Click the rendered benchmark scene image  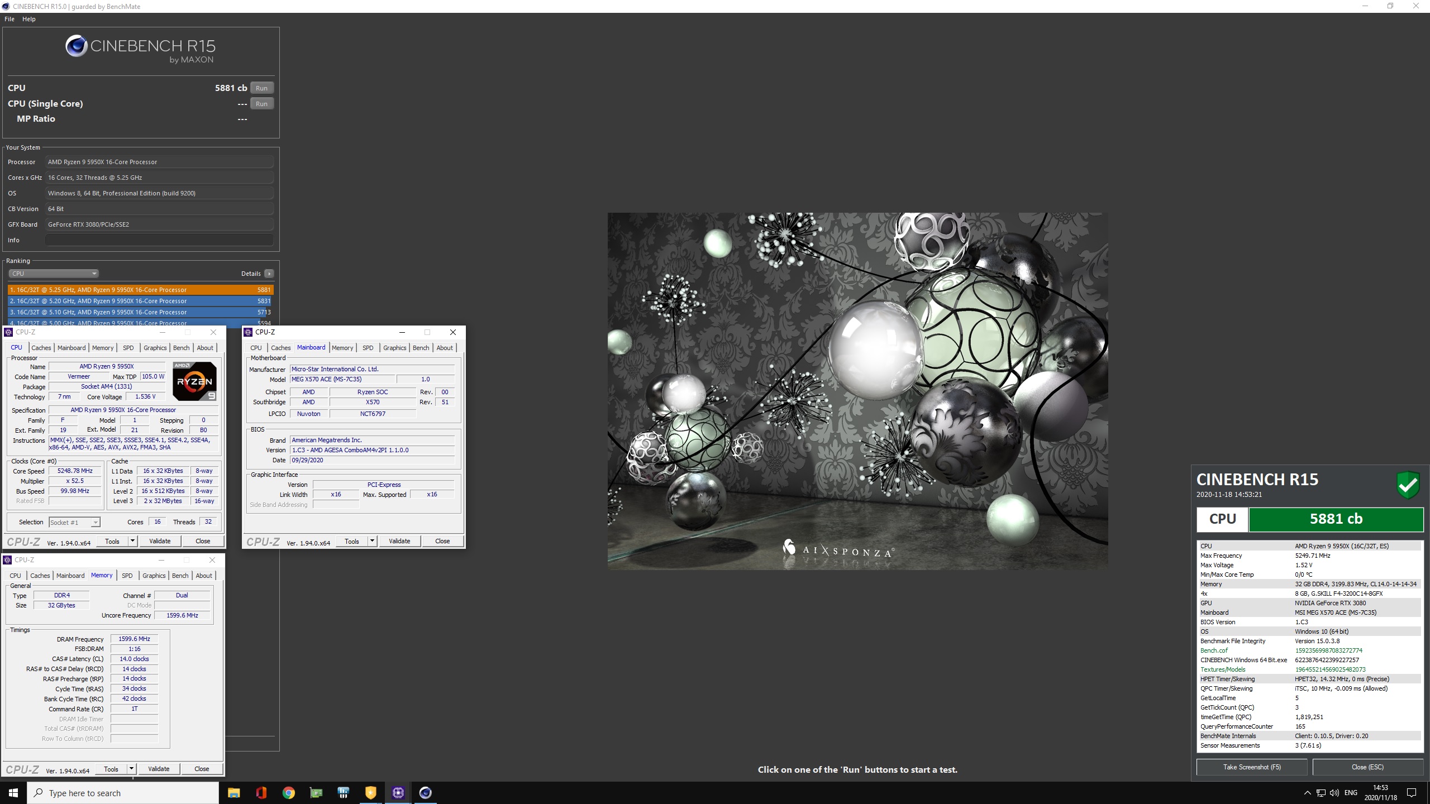pyautogui.click(x=857, y=391)
